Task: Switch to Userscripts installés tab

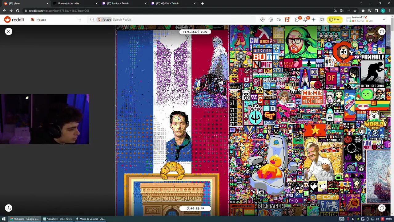Action: click(x=75, y=3)
